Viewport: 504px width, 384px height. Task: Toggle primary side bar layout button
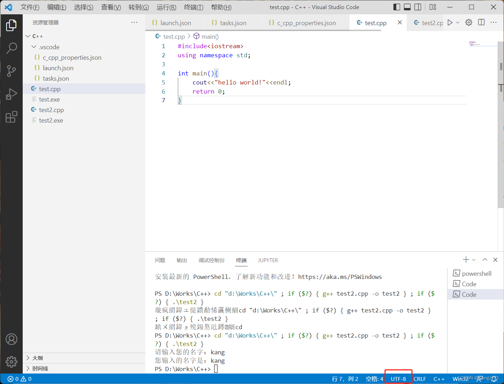[x=397, y=7]
